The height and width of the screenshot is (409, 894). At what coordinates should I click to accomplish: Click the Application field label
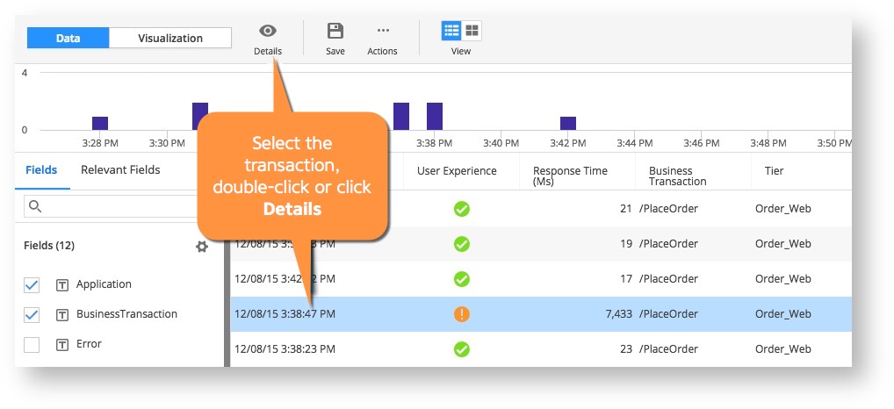[x=104, y=284]
